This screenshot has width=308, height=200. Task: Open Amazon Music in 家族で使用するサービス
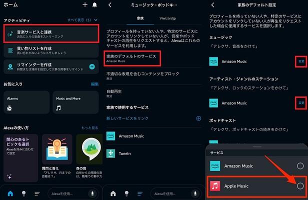click(x=154, y=136)
